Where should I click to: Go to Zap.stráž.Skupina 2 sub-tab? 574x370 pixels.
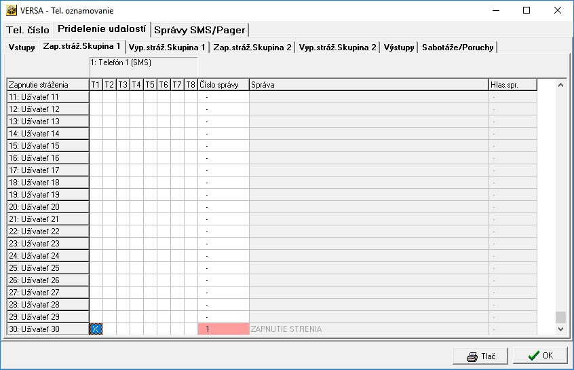click(x=252, y=48)
